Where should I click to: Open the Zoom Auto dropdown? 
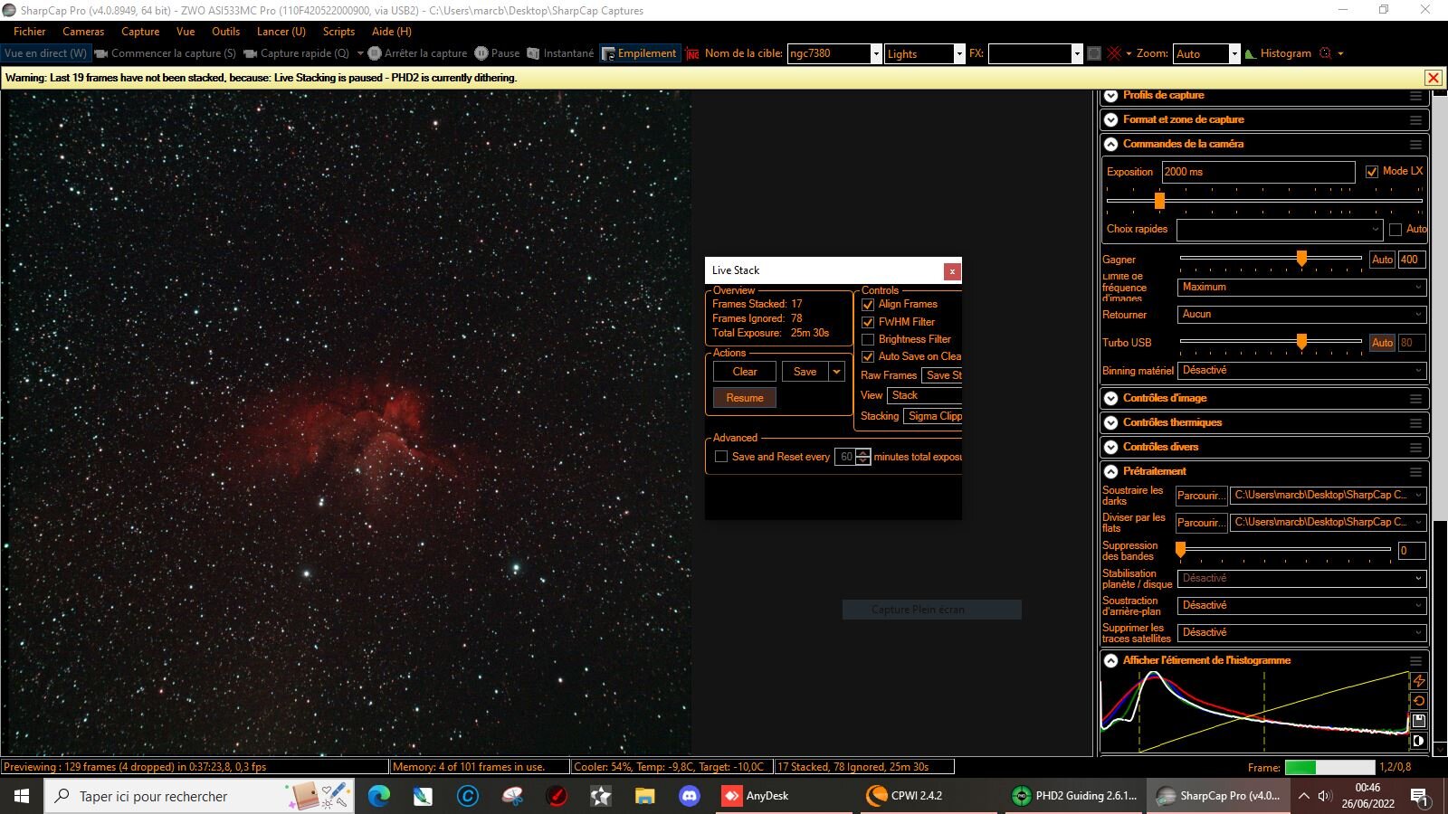pos(1234,54)
